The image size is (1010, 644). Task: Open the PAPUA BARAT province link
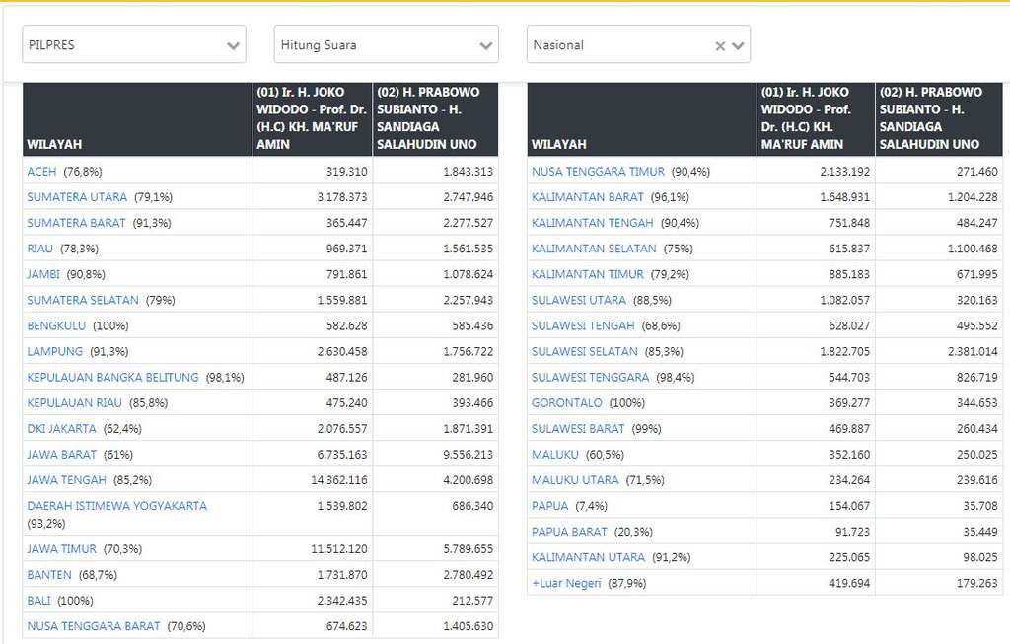569,532
